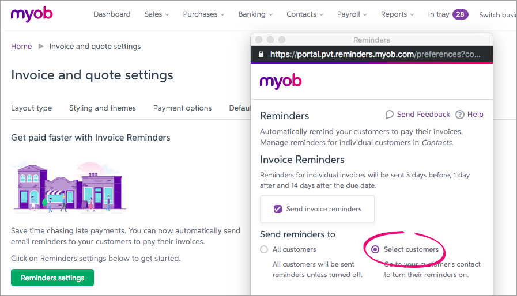517x296 pixels.
Task: Open the Payment options tab
Action: tap(182, 108)
